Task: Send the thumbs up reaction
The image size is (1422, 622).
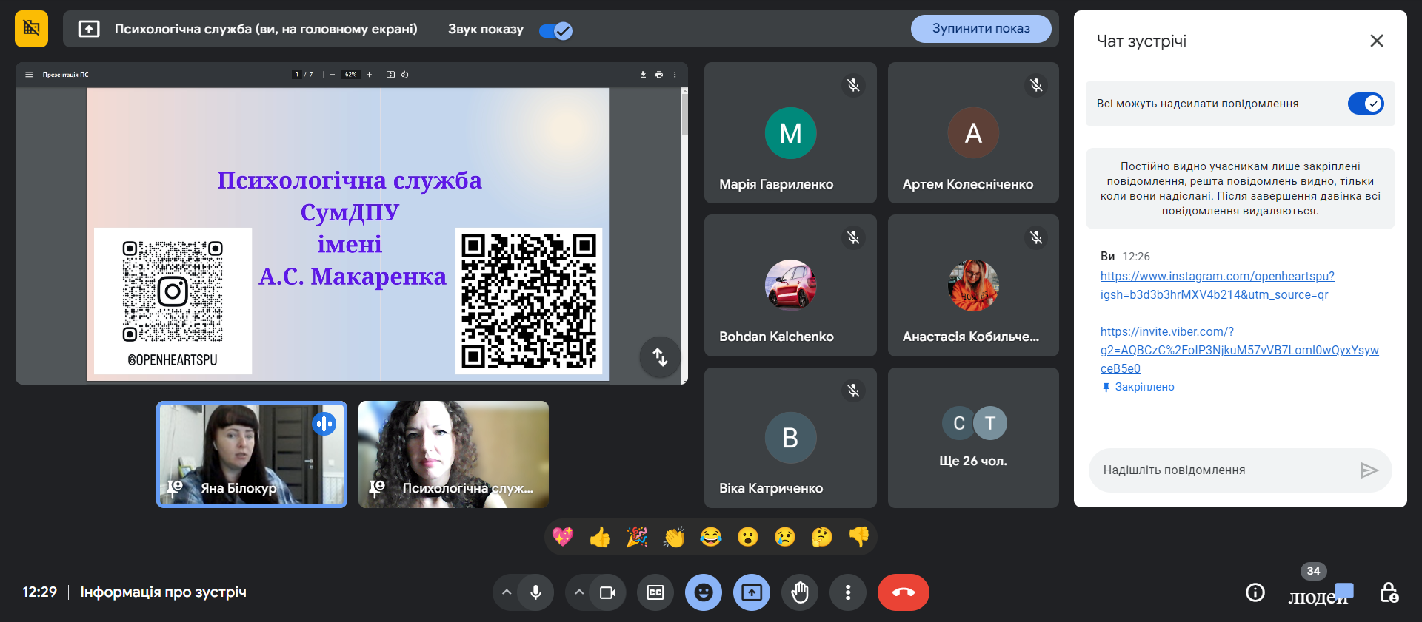Action: 600,537
